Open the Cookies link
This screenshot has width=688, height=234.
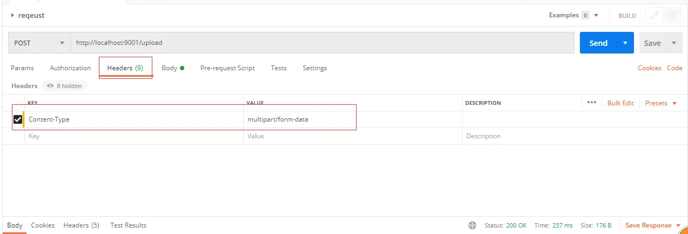(649, 68)
